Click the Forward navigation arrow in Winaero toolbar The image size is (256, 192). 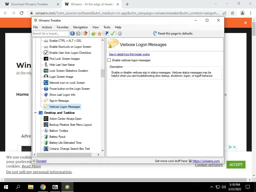[x=78, y=33]
